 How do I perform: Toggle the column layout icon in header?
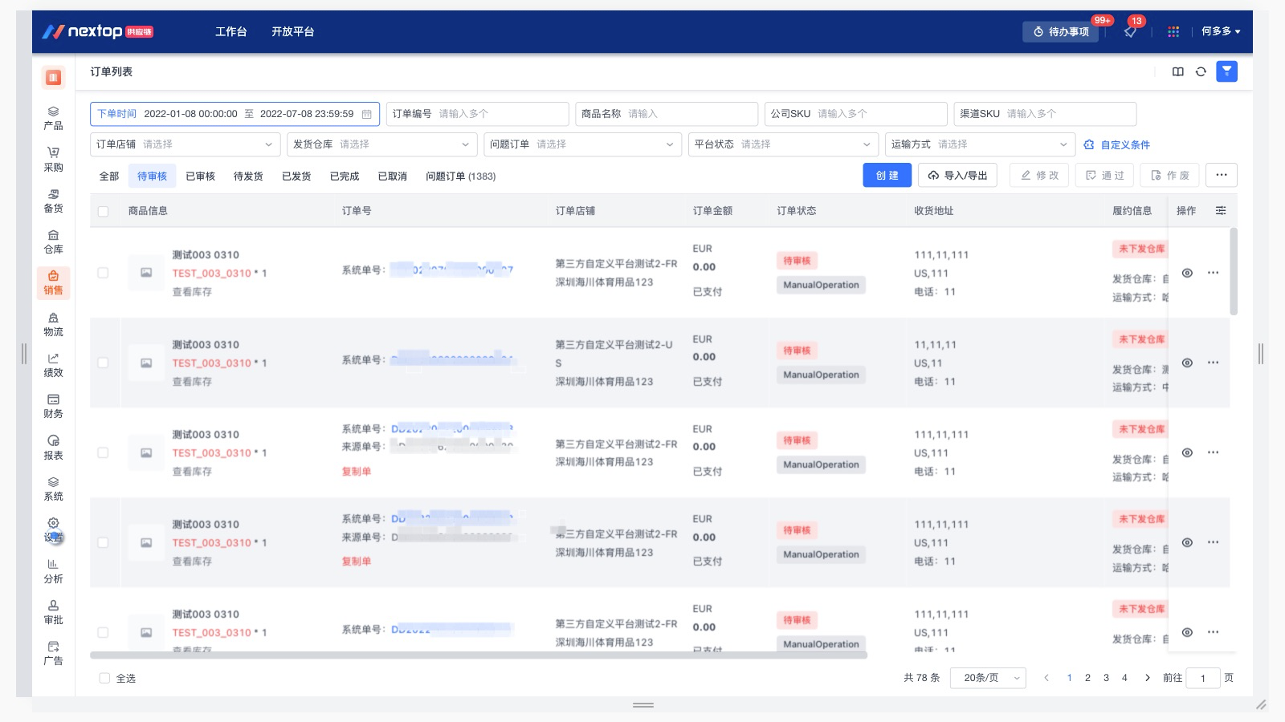pyautogui.click(x=1178, y=71)
